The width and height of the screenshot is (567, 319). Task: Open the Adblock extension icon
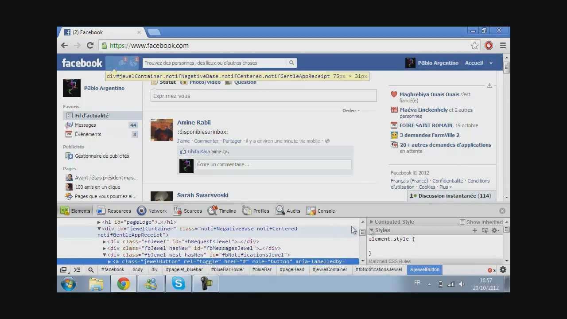pyautogui.click(x=489, y=46)
